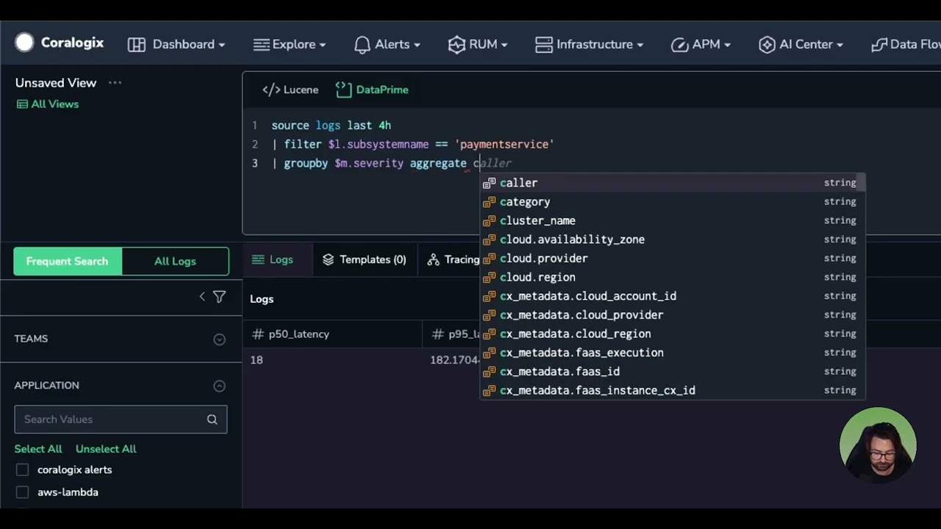Image resolution: width=941 pixels, height=529 pixels.
Task: Click the presenter webcam thumbnail
Action: [x=878, y=445]
